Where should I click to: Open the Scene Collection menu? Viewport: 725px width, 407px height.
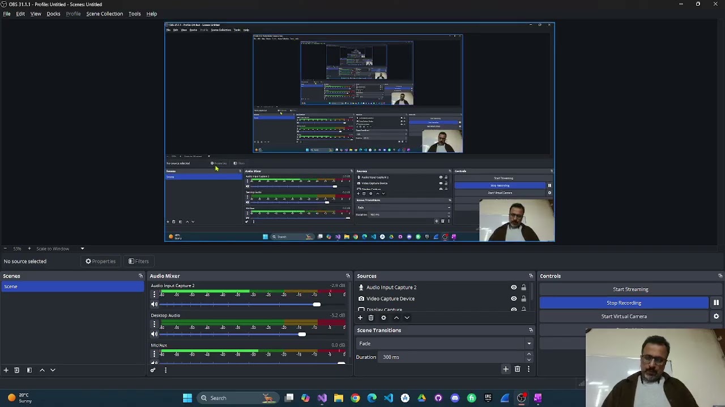[104, 14]
